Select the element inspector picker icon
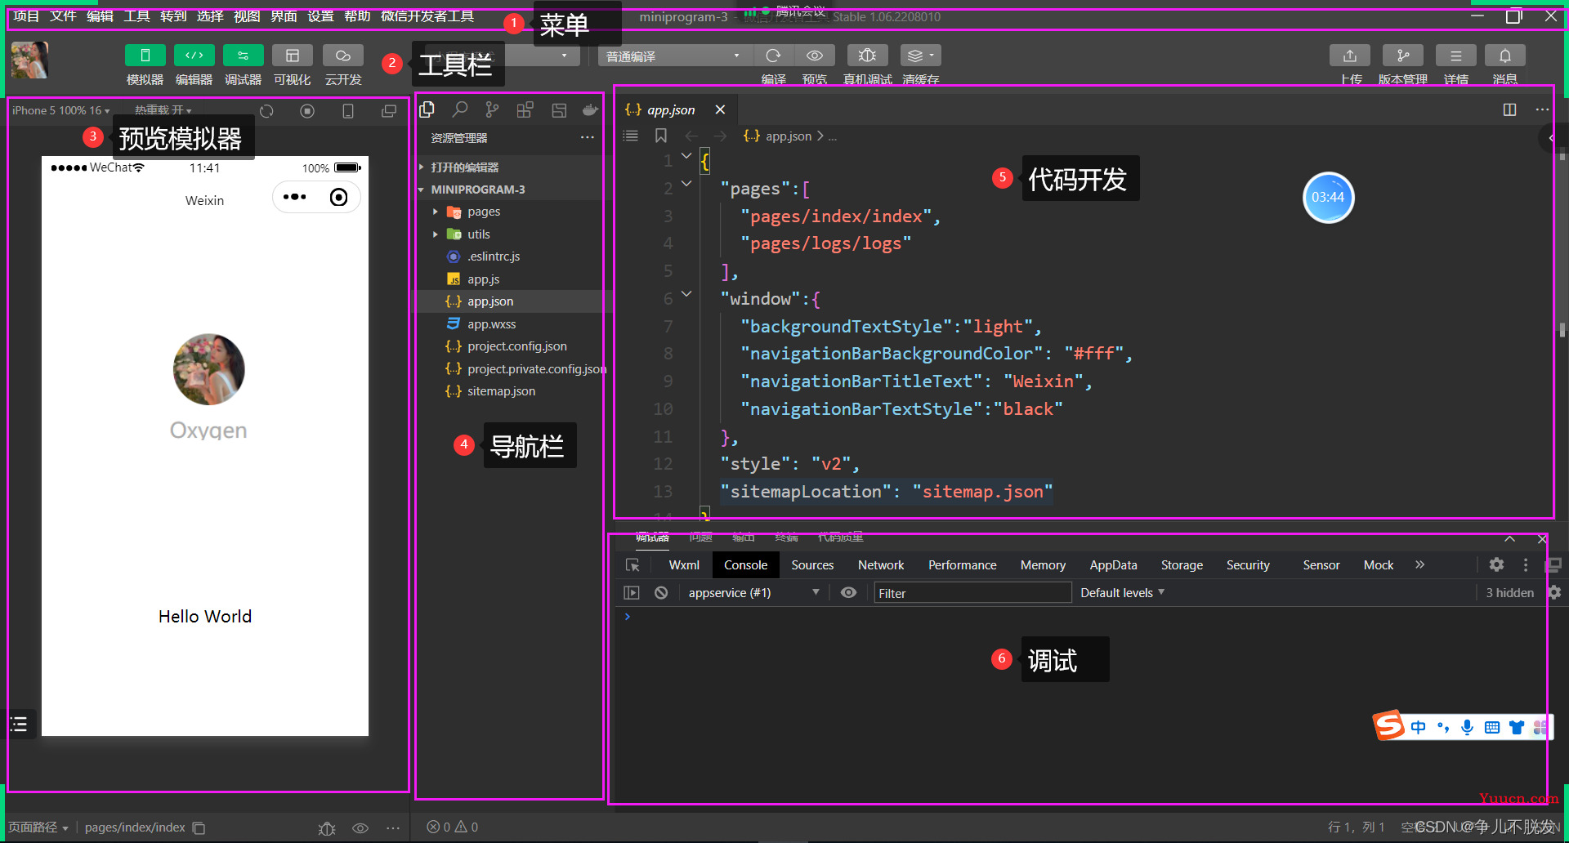The image size is (1569, 843). pos(633,565)
